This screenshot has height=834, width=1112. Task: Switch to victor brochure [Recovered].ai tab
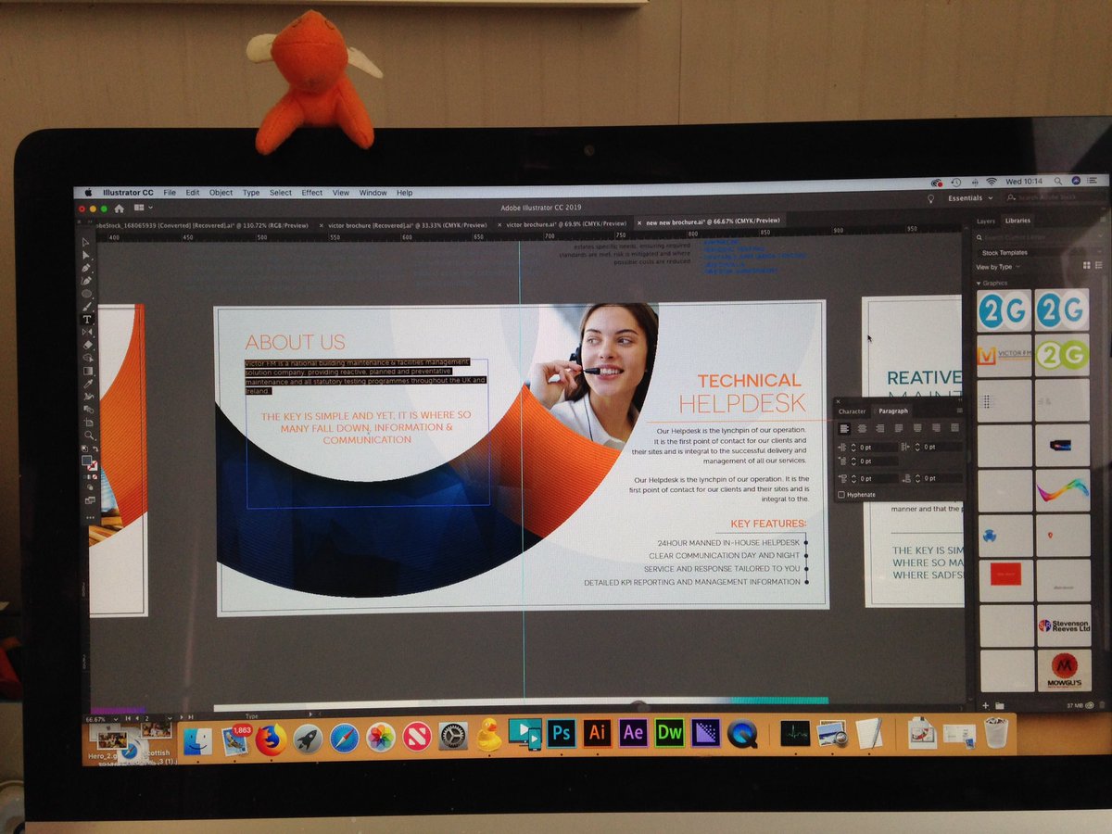tap(408, 224)
